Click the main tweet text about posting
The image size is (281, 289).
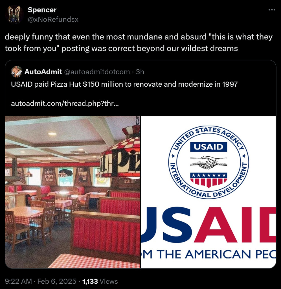click(x=139, y=43)
